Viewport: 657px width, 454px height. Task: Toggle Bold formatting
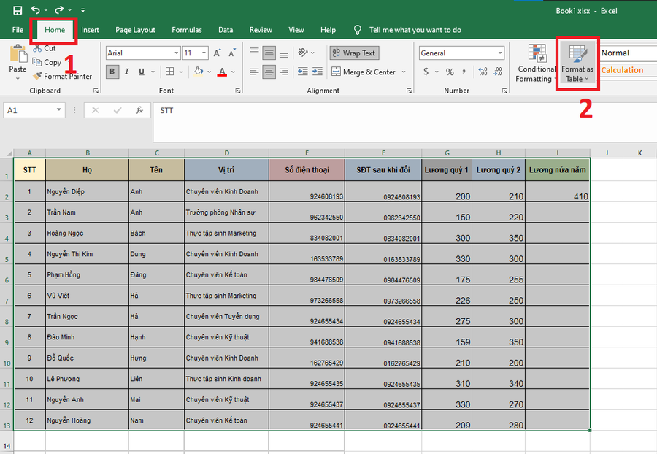[x=112, y=72]
